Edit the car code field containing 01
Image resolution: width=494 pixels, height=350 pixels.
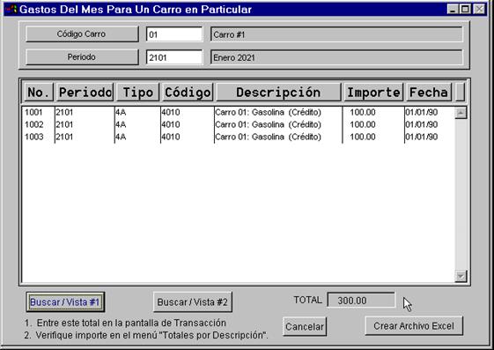pos(174,34)
